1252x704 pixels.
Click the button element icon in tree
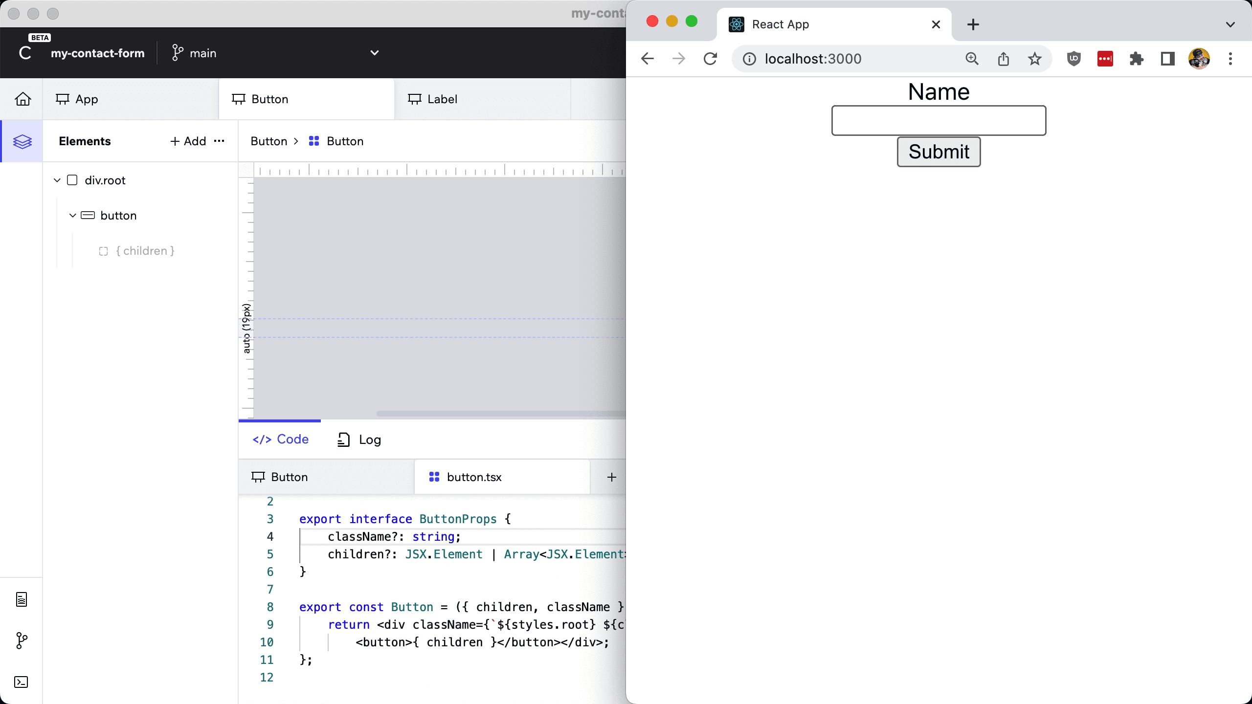[88, 216]
